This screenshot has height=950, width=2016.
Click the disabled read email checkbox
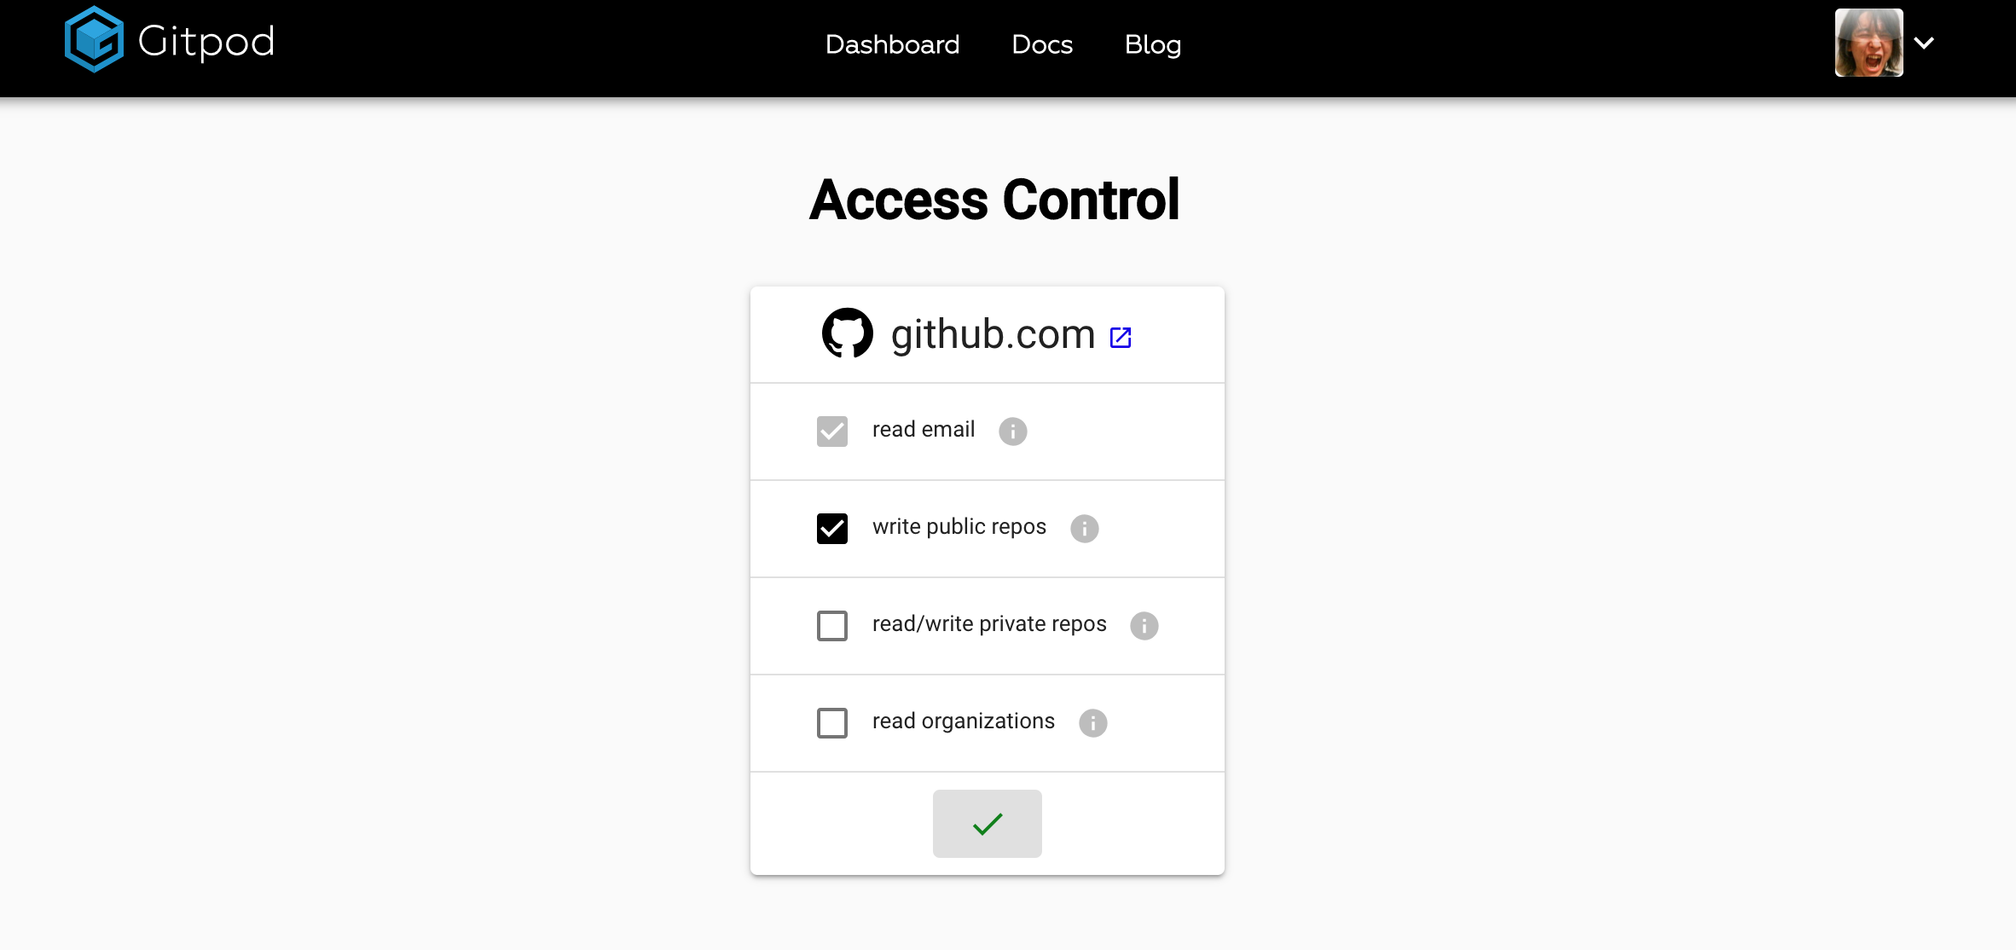pos(831,431)
